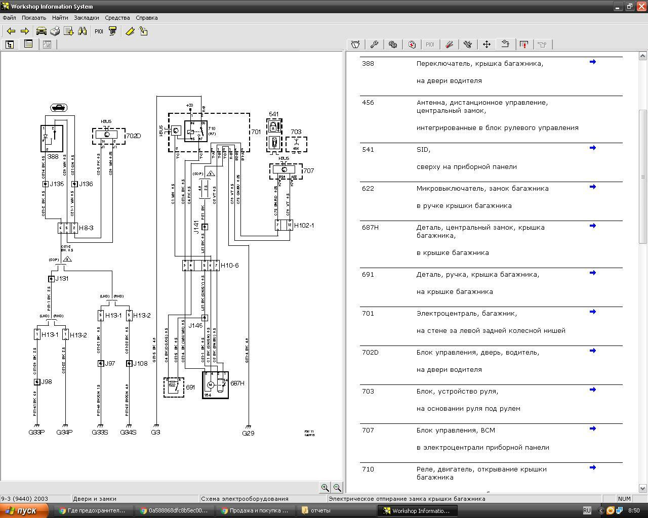
Task: Follow the arrow link for component 710
Action: [x=593, y=468]
